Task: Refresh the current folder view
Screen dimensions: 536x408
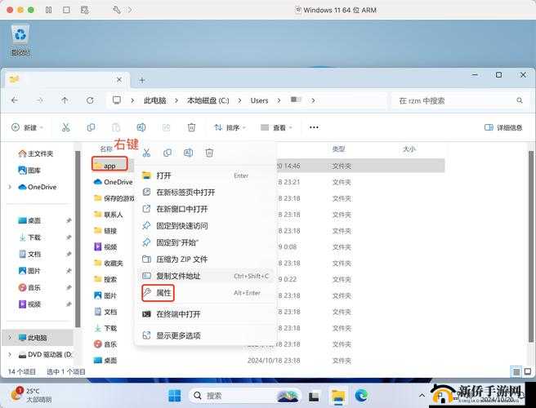Action: pyautogui.click(x=90, y=100)
